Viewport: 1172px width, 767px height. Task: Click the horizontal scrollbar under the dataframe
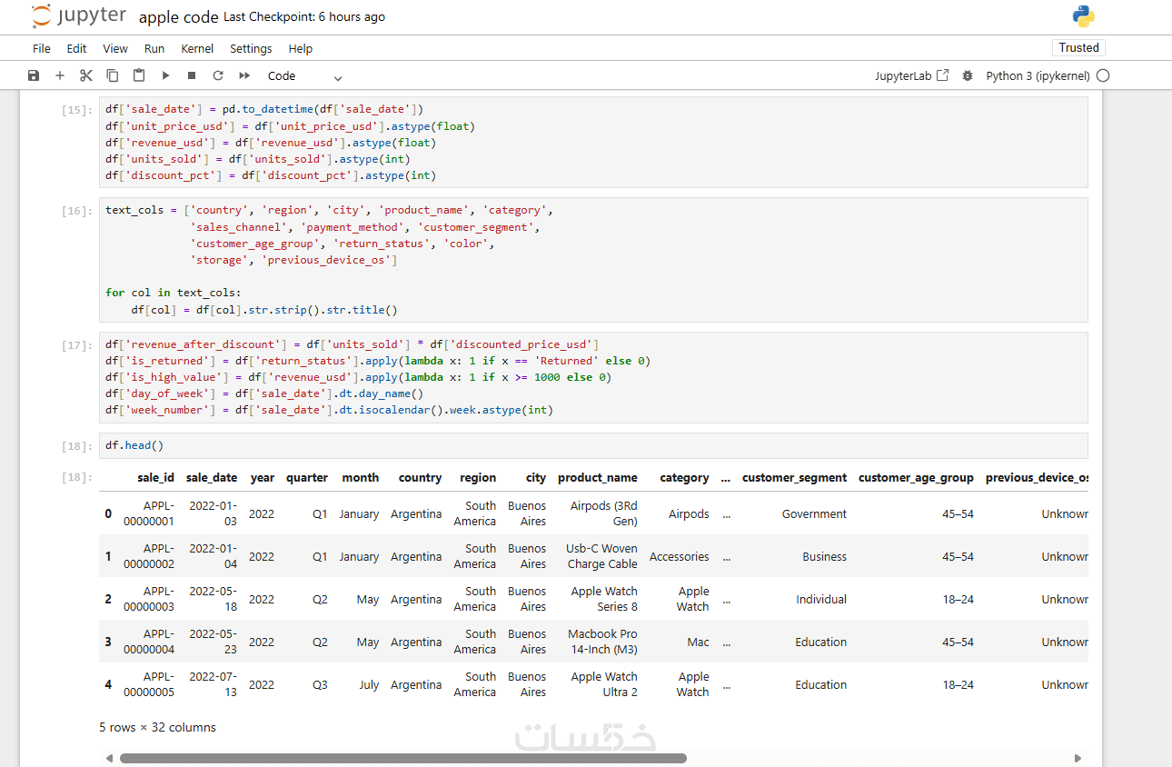[x=402, y=758]
